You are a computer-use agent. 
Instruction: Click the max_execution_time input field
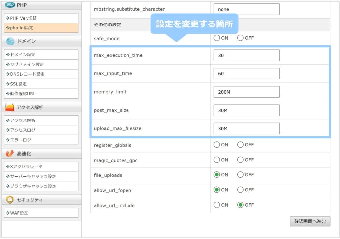(247, 55)
